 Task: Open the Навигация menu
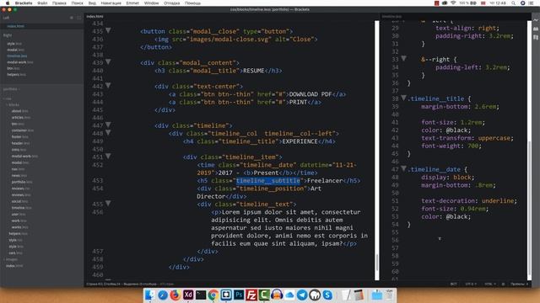coord(111,3)
